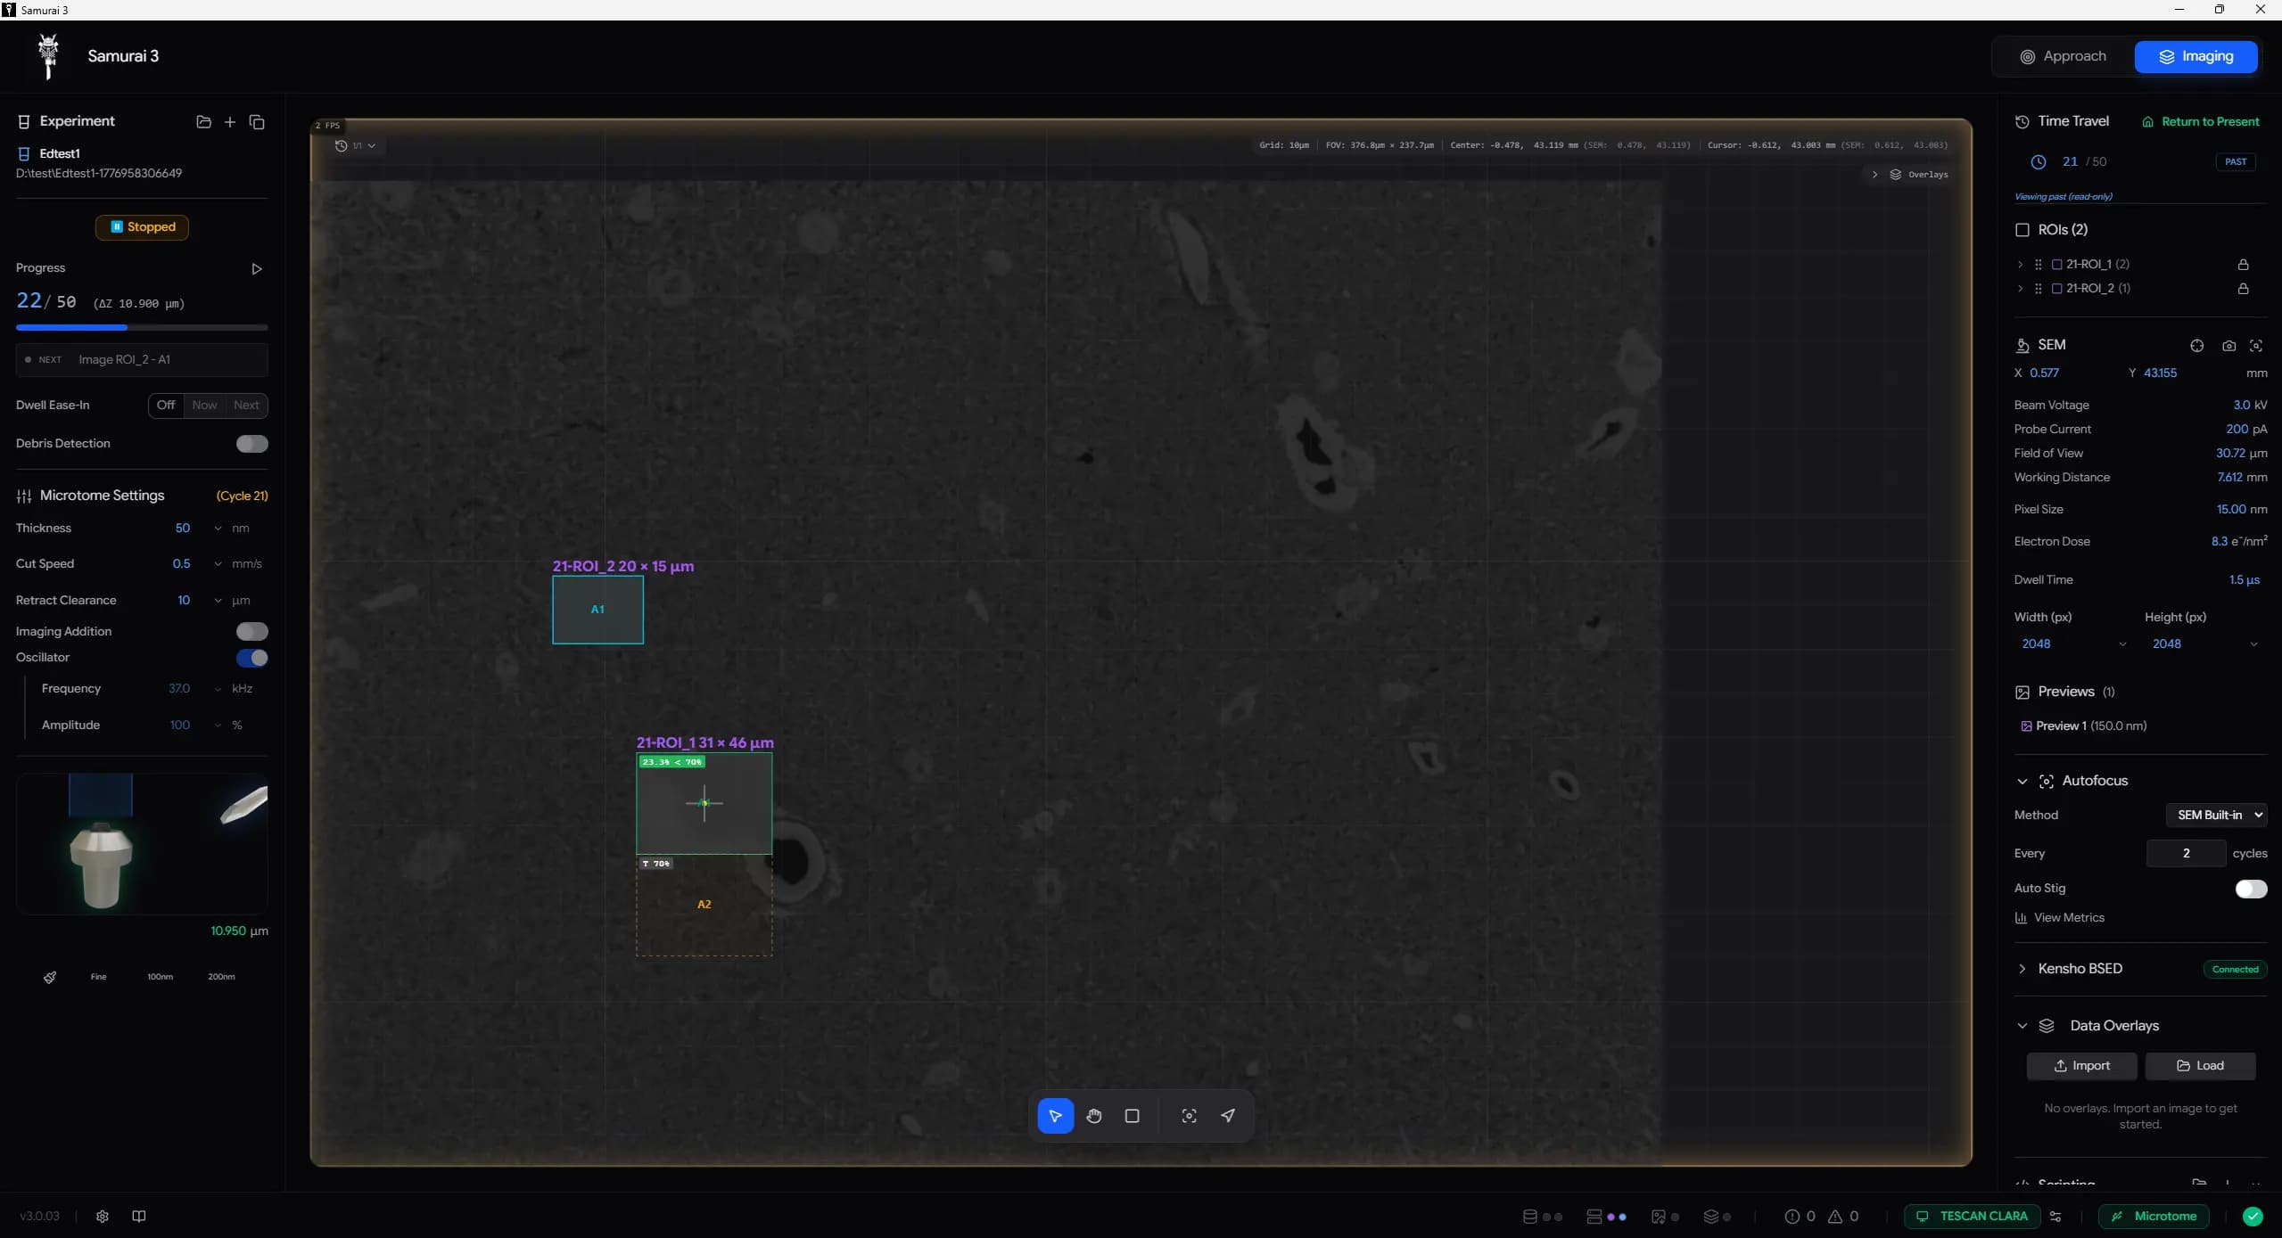
Task: Click the autofocus target icon in toolbar
Action: pyautogui.click(x=1189, y=1116)
